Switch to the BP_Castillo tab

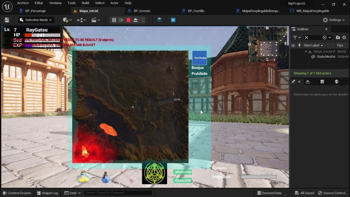tap(196, 11)
